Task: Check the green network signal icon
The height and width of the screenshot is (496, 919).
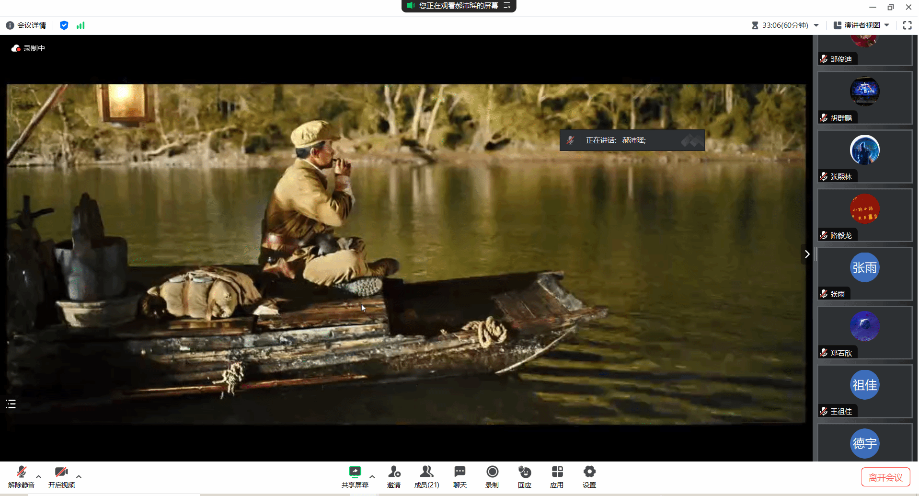Action: click(80, 25)
